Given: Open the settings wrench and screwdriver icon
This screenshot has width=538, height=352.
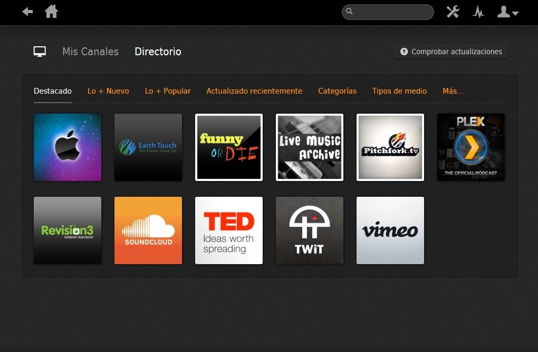Looking at the screenshot, I should coord(453,12).
